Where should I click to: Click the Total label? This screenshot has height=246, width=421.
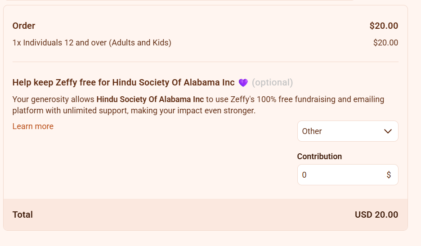(22, 215)
